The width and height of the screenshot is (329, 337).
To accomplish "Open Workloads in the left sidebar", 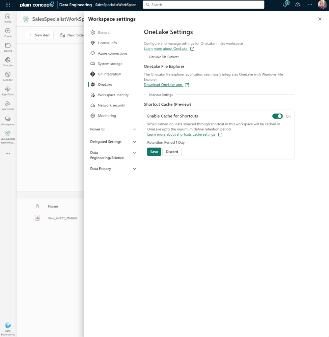I will 8,105.
